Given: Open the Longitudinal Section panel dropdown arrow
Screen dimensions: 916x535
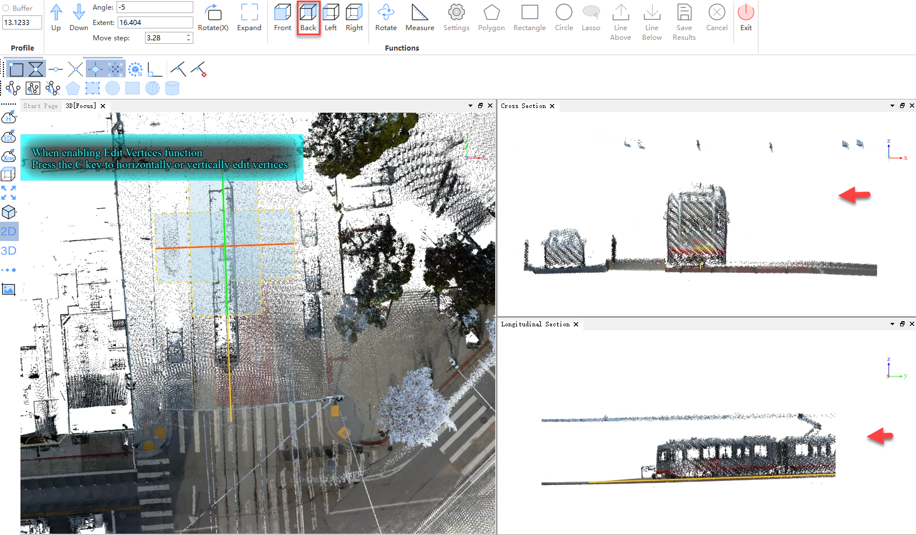Looking at the screenshot, I should [892, 324].
